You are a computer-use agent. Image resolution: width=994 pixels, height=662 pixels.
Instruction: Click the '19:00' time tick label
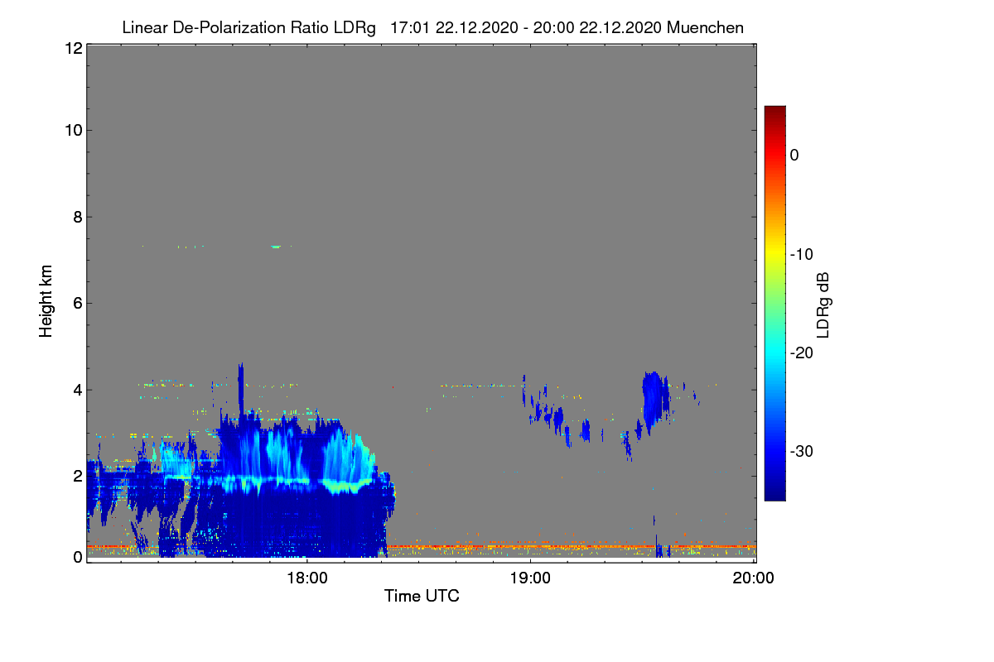point(530,578)
